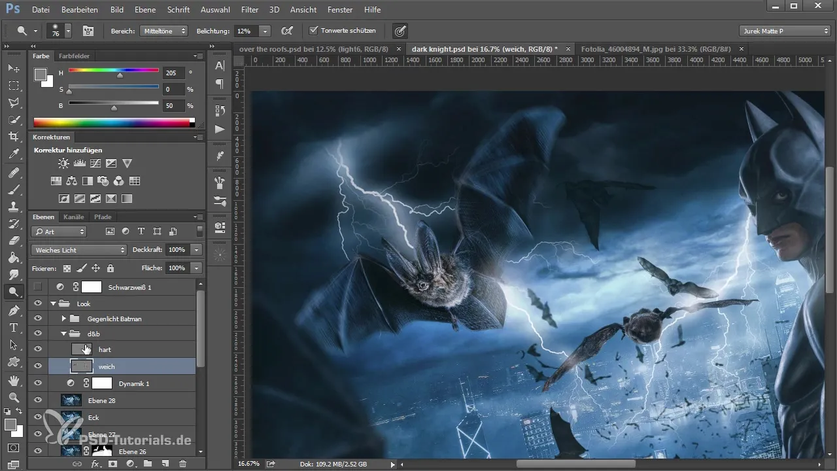
Task: Select the Brush tool
Action: [13, 189]
